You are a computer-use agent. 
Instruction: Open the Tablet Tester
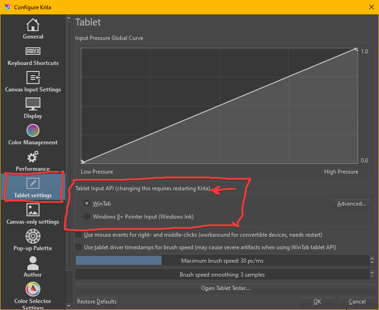coord(225,288)
